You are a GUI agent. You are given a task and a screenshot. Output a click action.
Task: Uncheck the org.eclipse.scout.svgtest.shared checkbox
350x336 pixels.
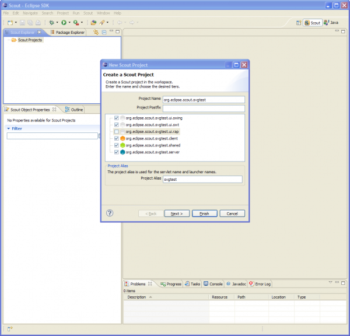coord(116,145)
